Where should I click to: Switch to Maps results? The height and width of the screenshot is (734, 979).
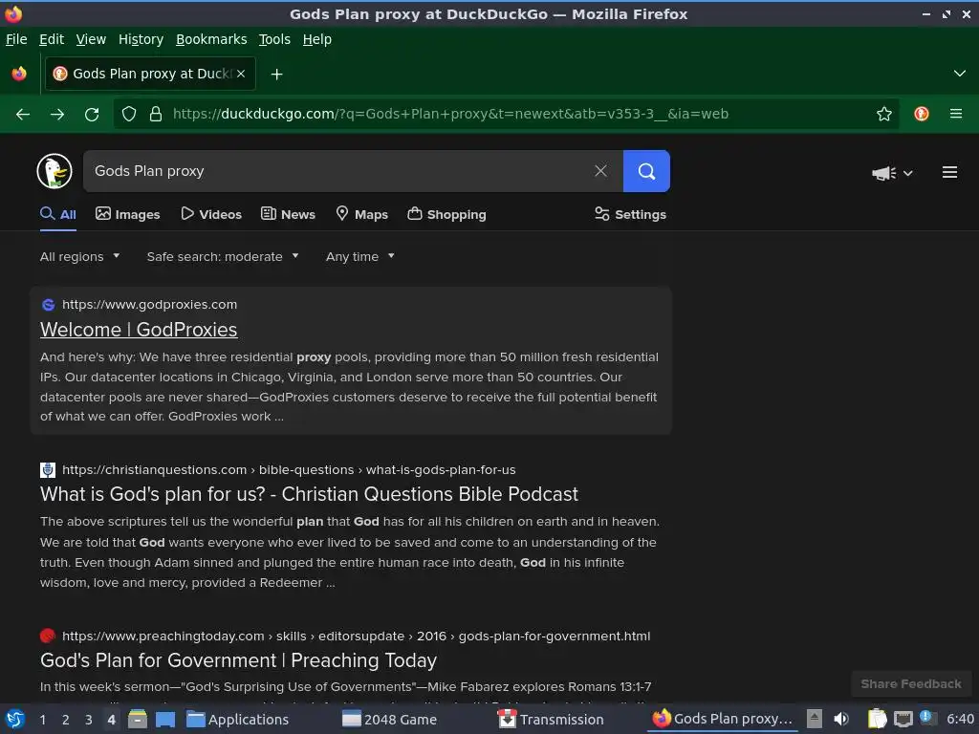tap(361, 214)
